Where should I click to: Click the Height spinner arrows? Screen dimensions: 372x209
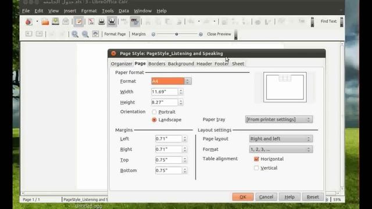(181, 102)
